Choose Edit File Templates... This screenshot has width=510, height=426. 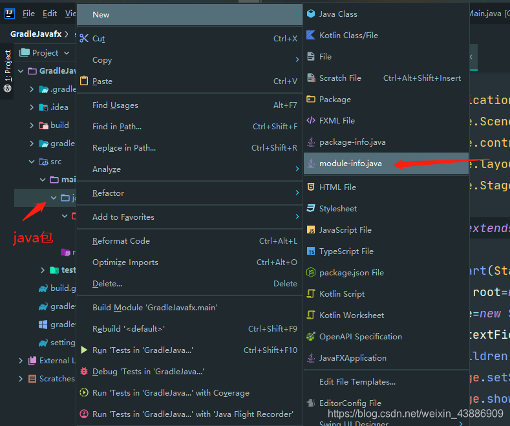point(386,382)
